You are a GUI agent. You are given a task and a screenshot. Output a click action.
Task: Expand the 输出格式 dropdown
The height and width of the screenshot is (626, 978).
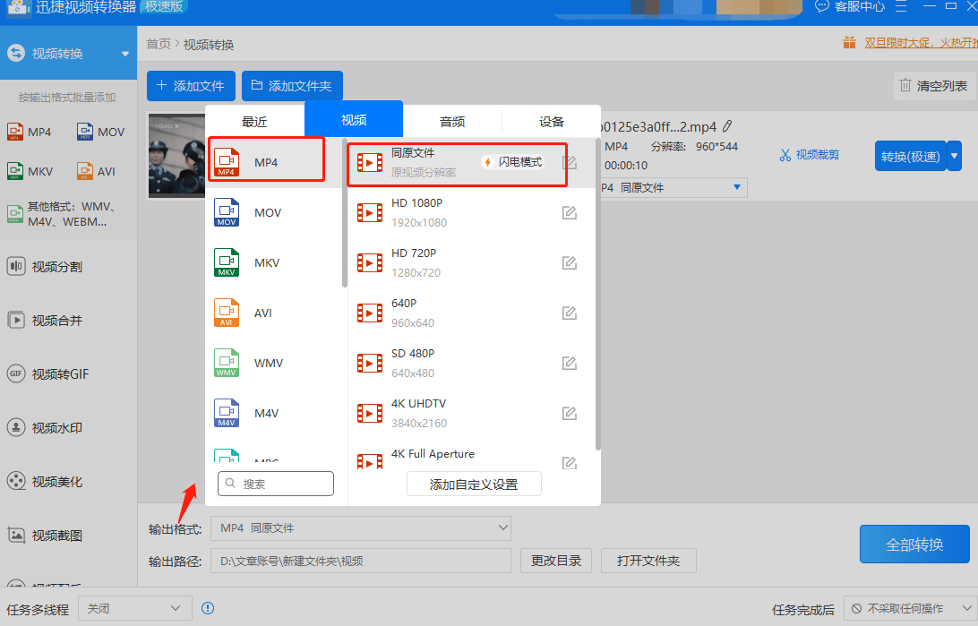pos(361,528)
